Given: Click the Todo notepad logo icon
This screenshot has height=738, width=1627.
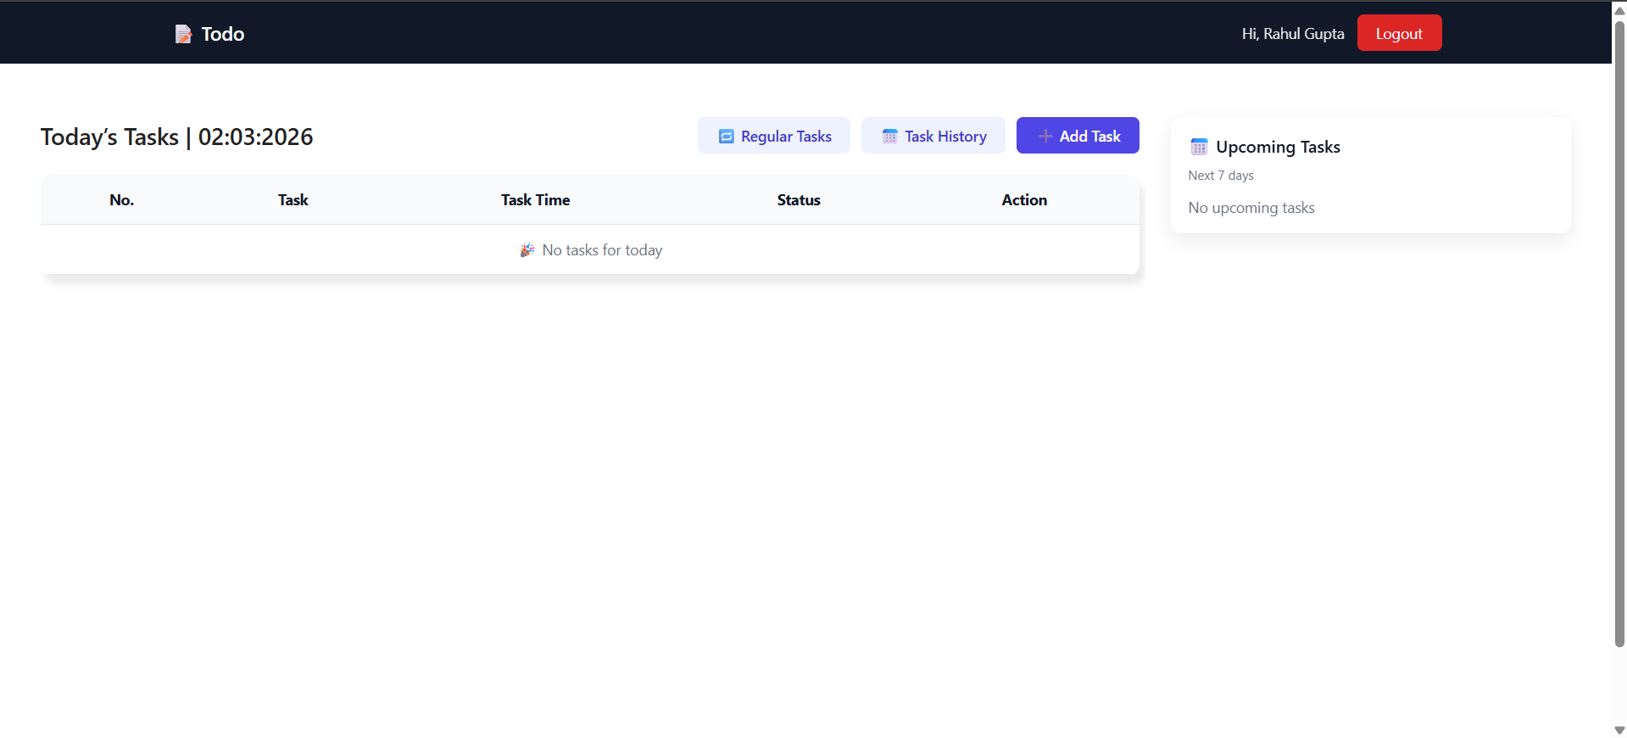Looking at the screenshot, I should [183, 34].
